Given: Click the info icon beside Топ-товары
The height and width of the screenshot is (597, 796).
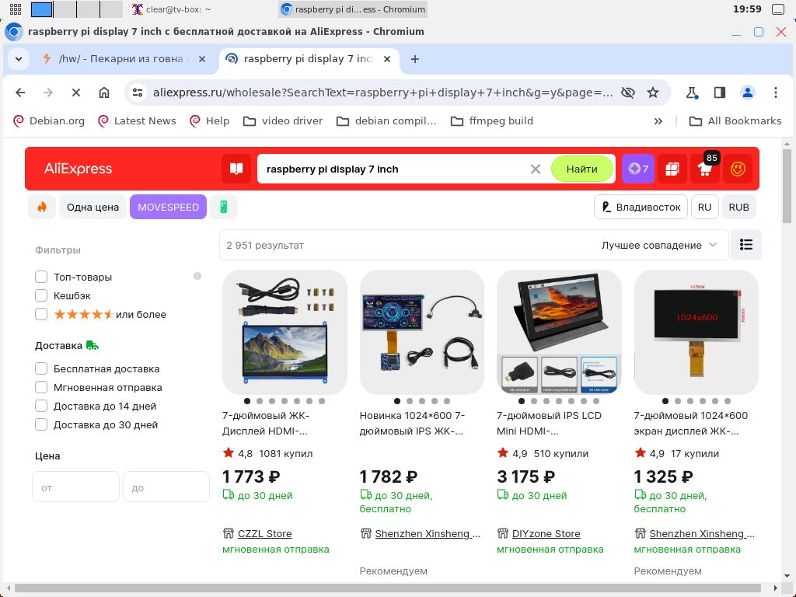Looking at the screenshot, I should (197, 276).
